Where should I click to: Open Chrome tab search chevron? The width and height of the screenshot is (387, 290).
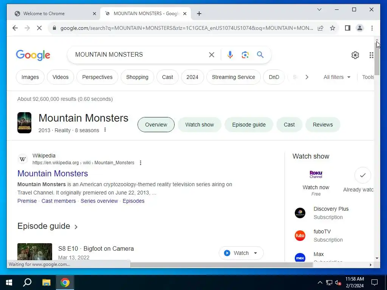pyautogui.click(x=319, y=9)
